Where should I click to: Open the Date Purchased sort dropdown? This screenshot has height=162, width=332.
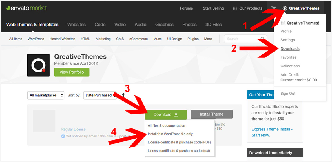point(100,95)
